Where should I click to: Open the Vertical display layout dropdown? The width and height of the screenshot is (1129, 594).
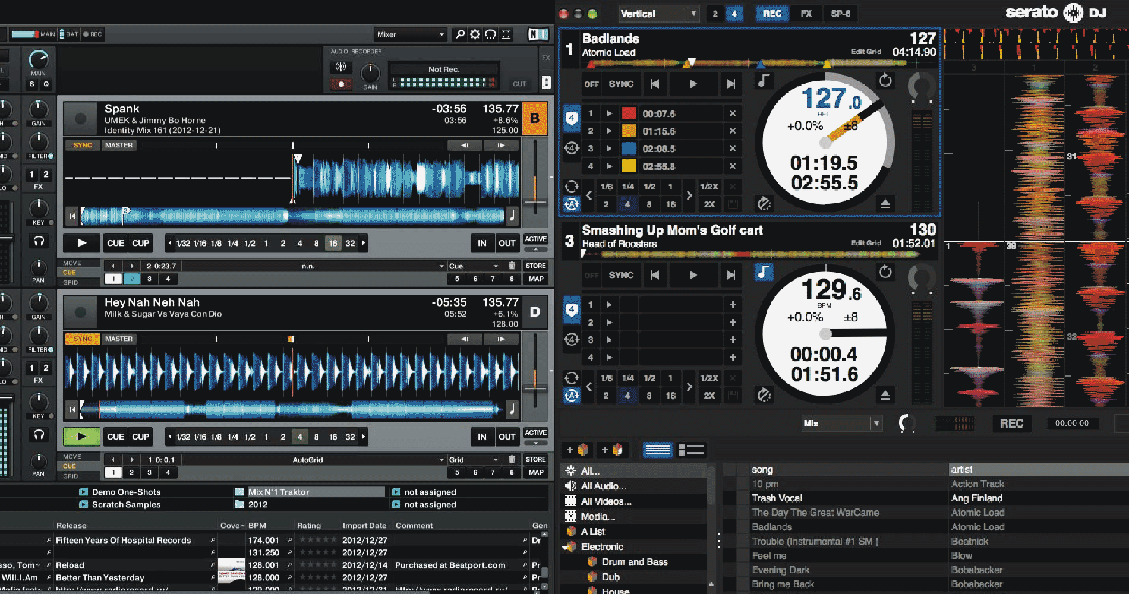[x=658, y=14]
